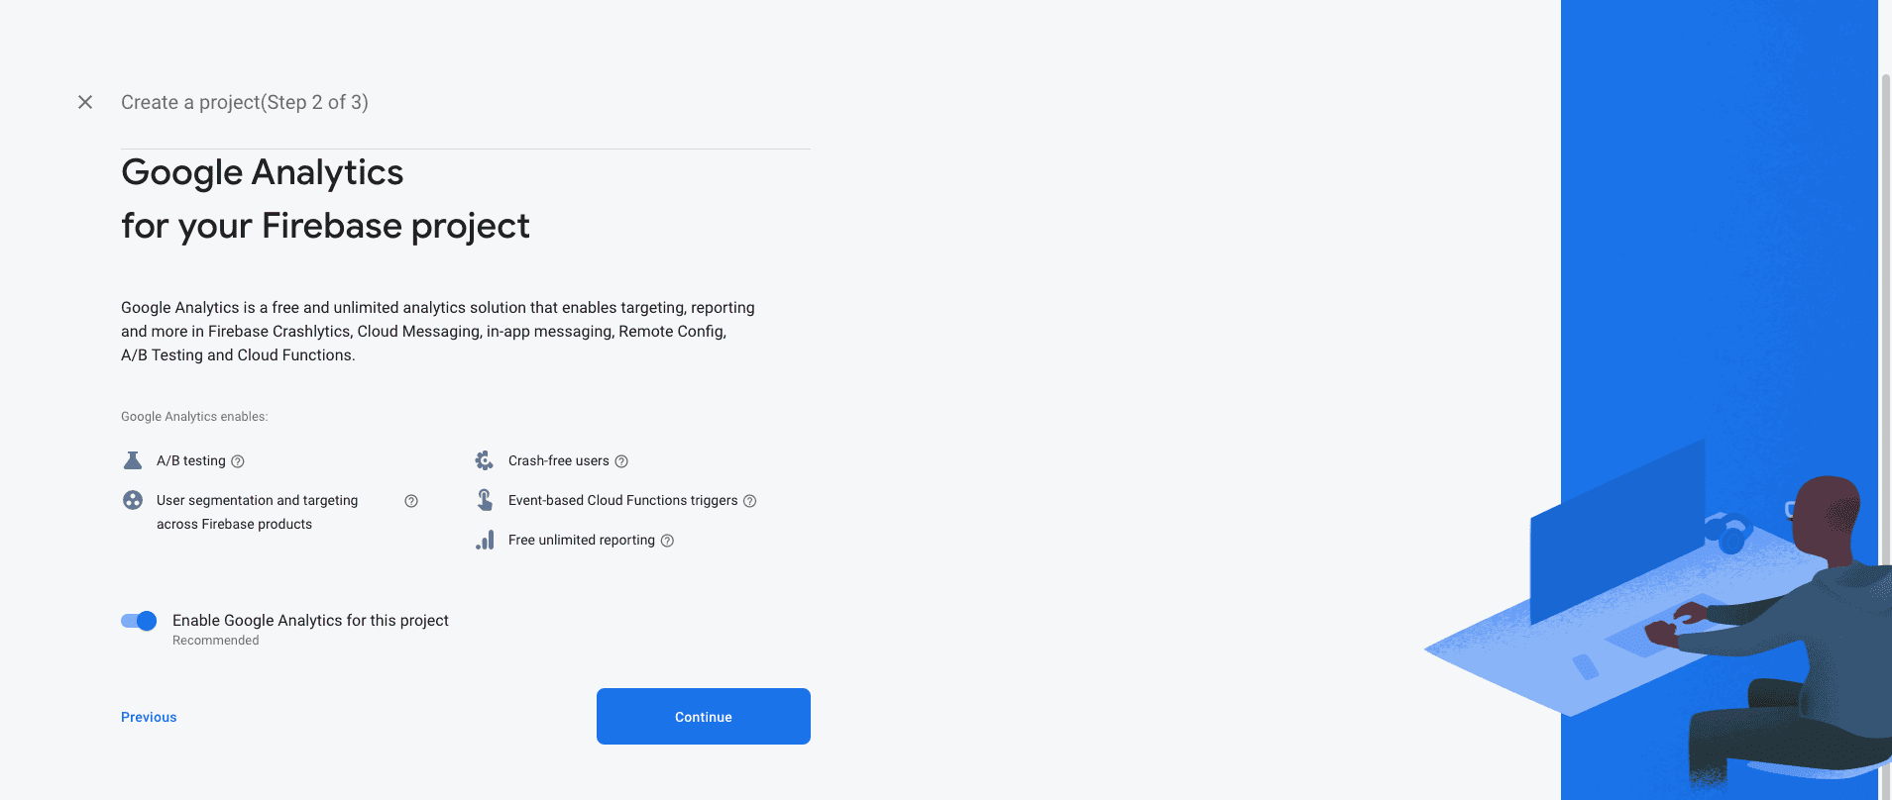Click the Continue button

tap(703, 716)
